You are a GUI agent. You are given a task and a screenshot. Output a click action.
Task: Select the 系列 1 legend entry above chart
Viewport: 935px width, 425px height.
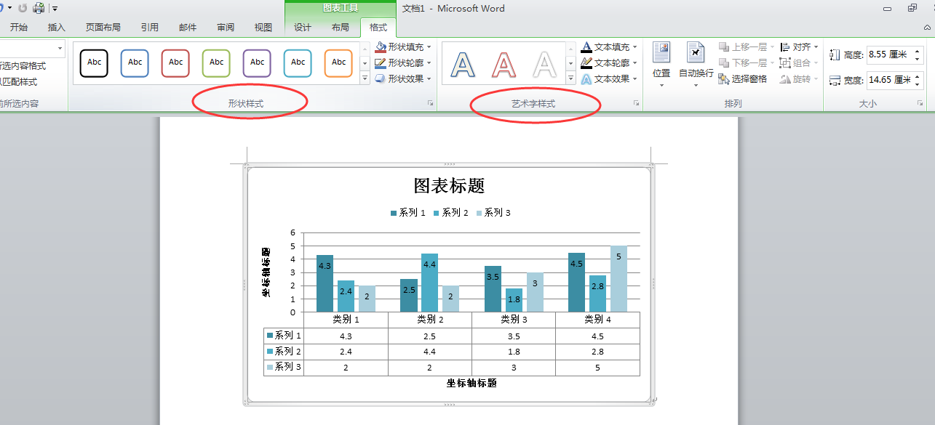[x=407, y=213]
